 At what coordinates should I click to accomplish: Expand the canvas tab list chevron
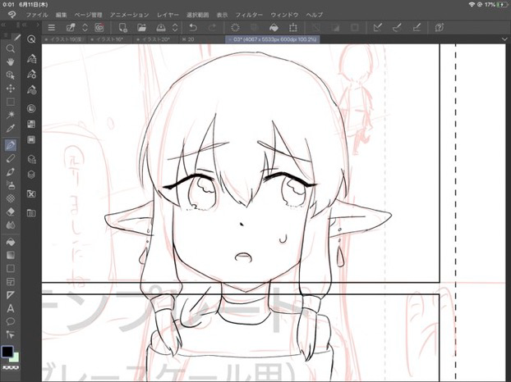(x=504, y=39)
